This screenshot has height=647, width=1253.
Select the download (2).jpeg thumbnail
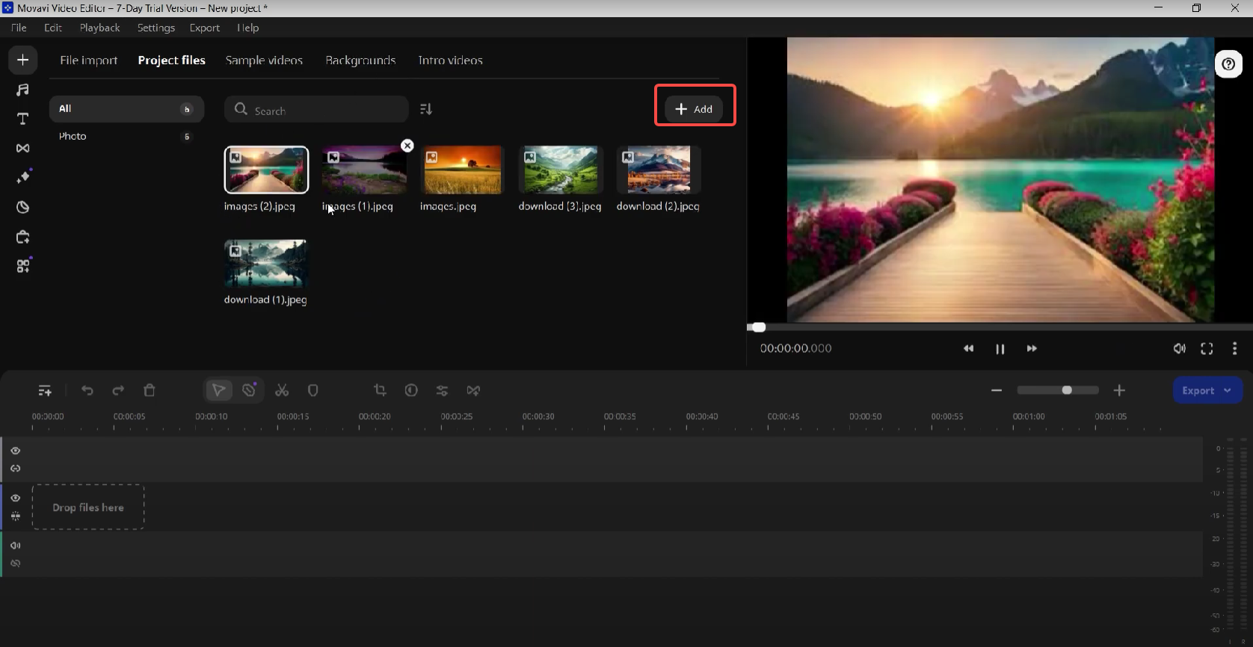[659, 170]
